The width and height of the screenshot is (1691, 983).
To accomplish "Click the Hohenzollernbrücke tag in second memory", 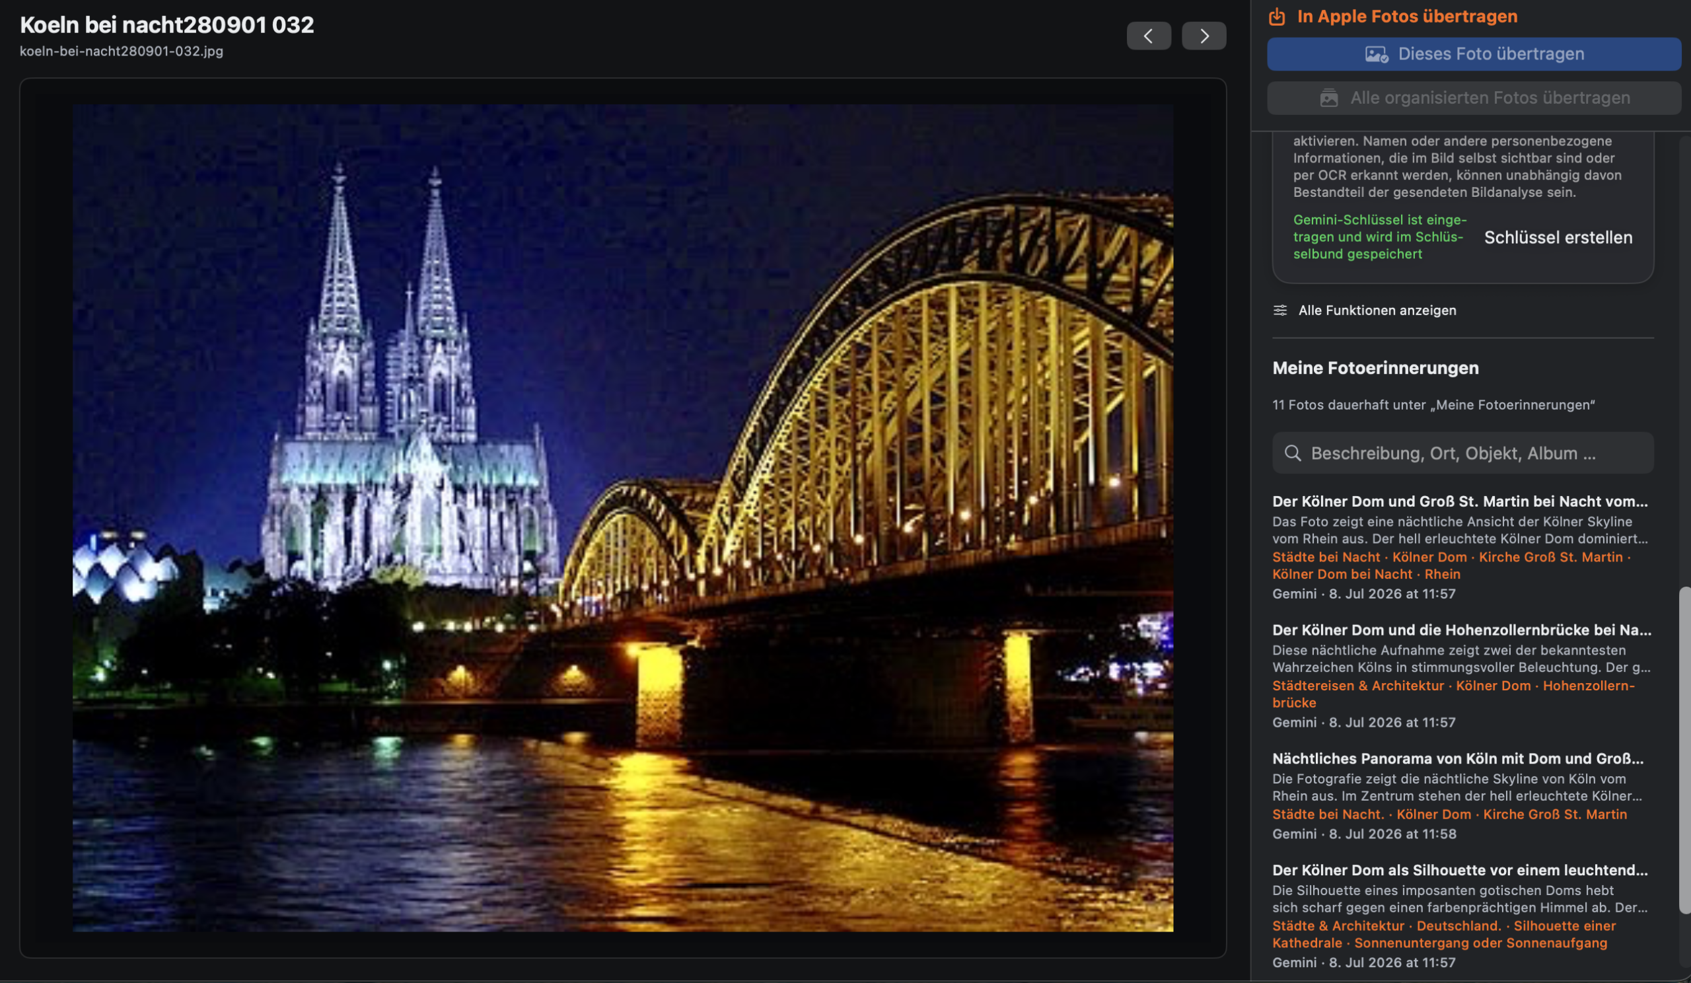I will click(x=1453, y=694).
